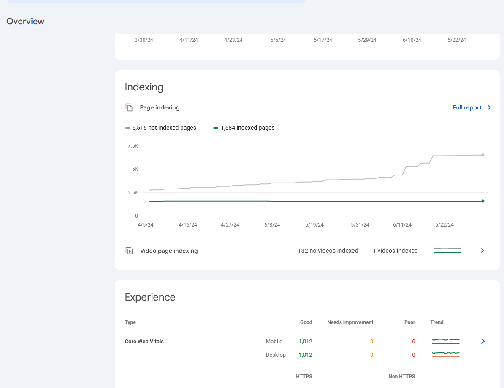
Task: Click the Video page indexing icon
Action: pos(129,251)
